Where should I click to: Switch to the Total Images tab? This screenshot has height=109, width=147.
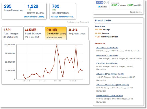point(12,33)
